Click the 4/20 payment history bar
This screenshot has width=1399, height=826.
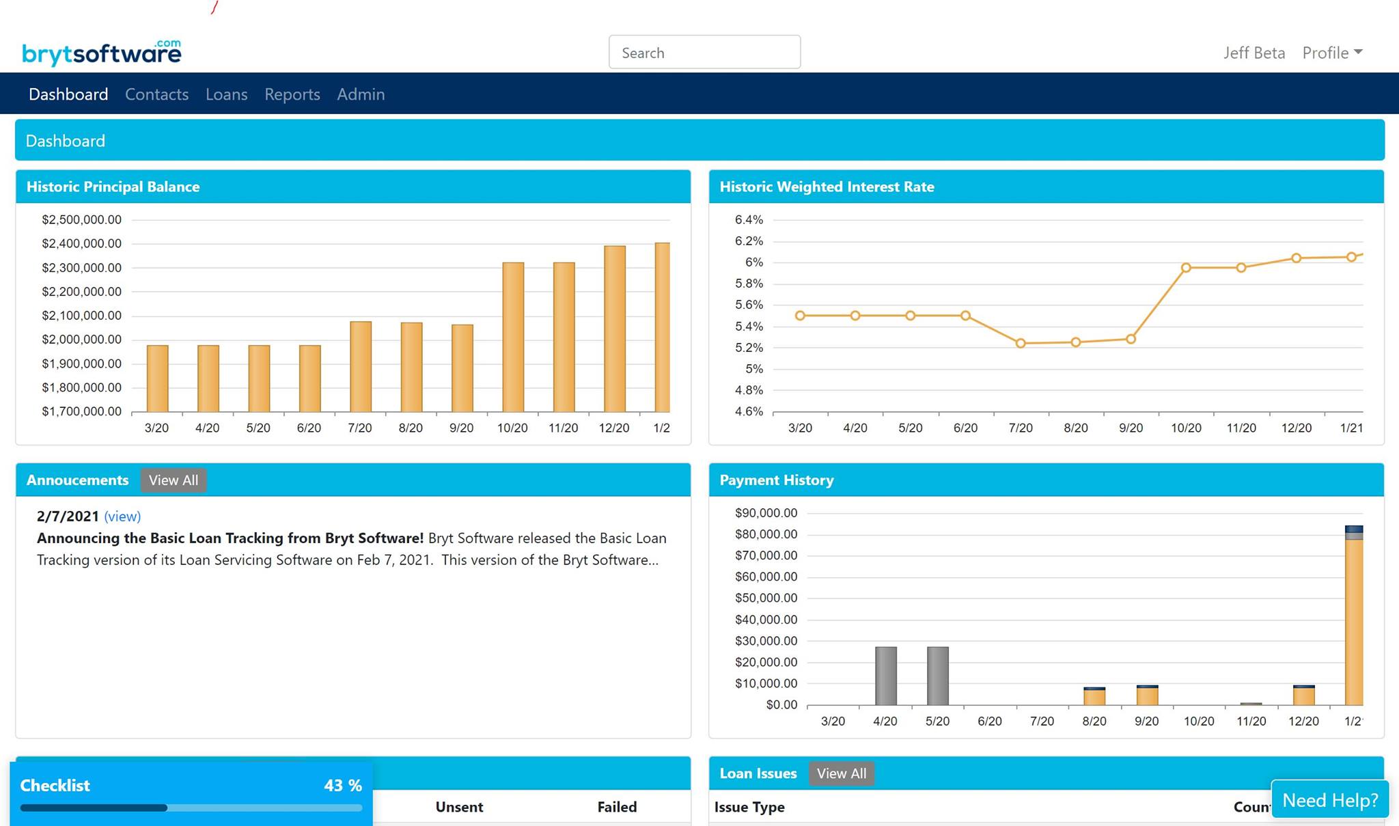[x=885, y=676]
